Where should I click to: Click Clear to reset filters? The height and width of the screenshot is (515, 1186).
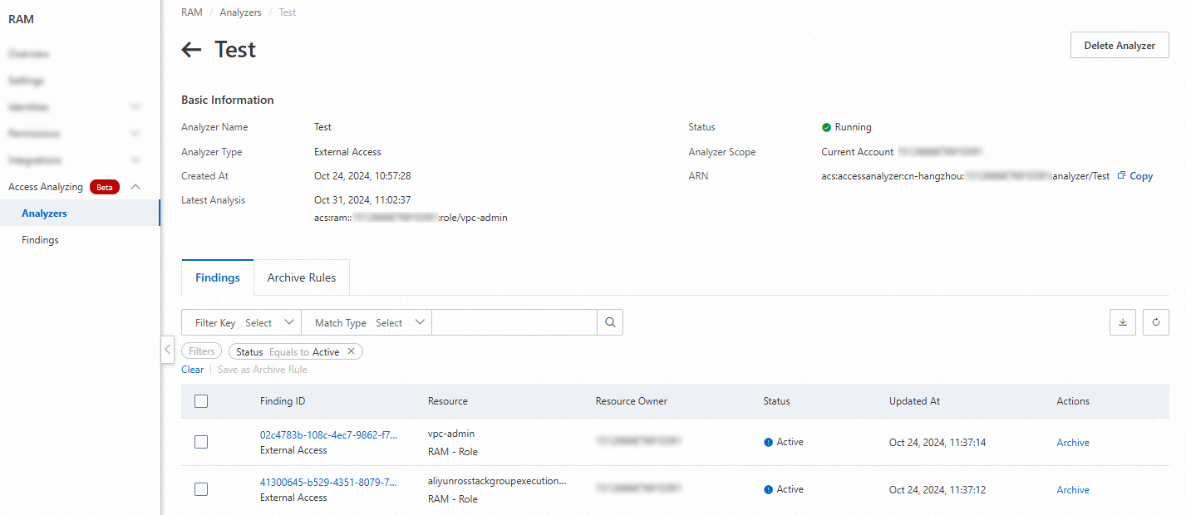coord(192,369)
